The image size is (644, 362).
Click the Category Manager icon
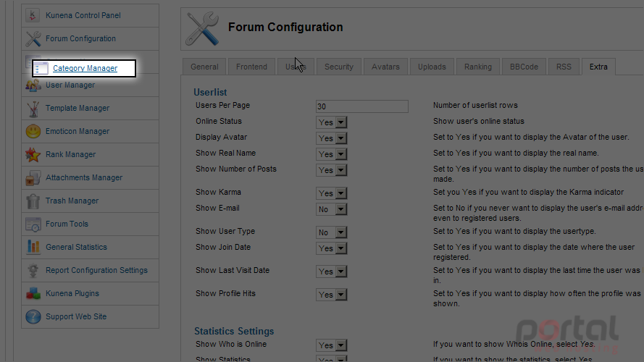[x=41, y=68]
